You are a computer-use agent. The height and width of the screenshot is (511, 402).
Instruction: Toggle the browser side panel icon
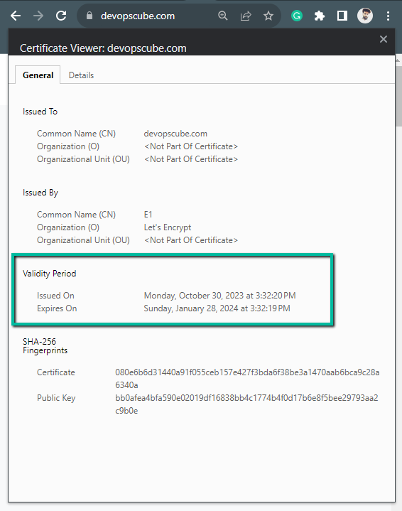pos(342,16)
